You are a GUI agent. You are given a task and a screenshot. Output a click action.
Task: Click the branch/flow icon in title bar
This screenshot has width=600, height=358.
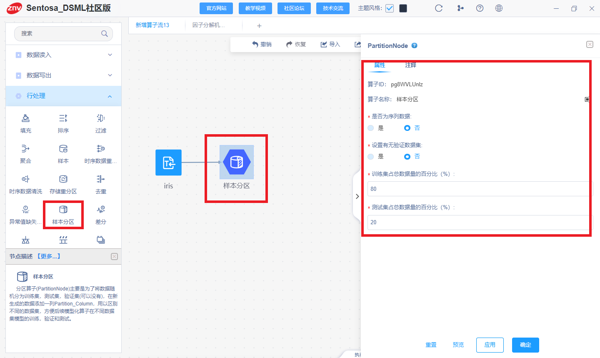click(x=460, y=8)
